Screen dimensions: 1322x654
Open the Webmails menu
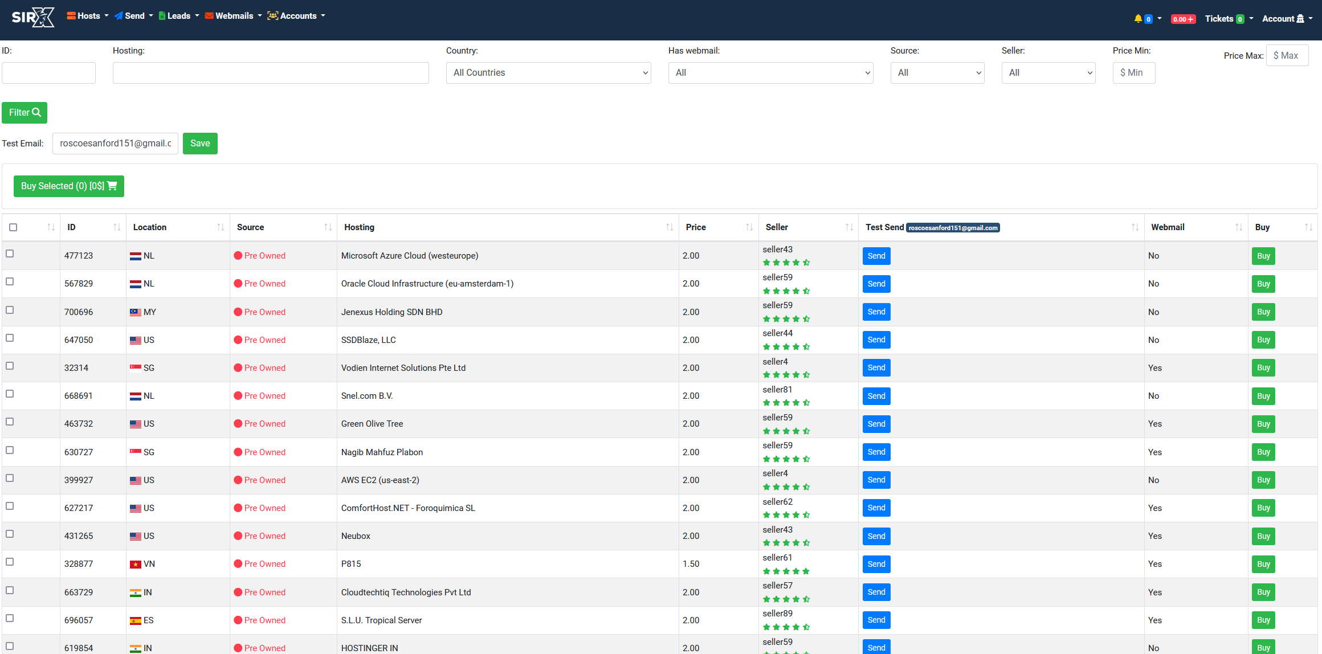click(233, 16)
